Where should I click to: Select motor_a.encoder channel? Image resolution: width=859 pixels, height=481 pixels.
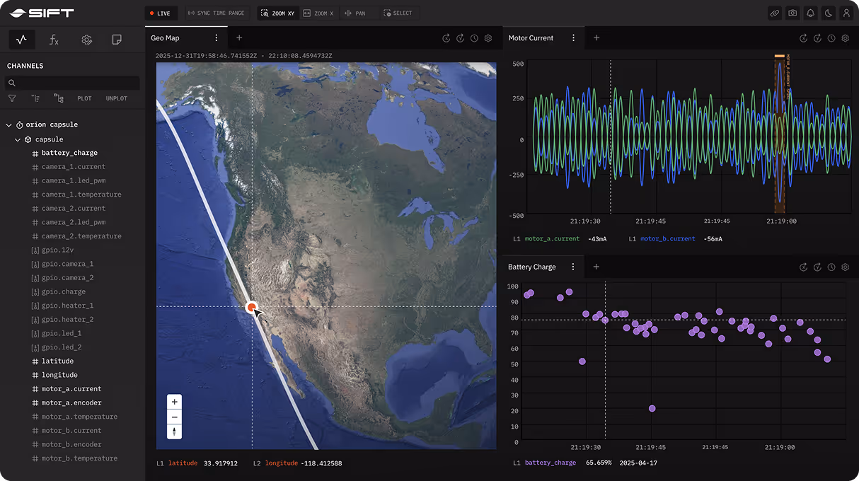click(71, 403)
